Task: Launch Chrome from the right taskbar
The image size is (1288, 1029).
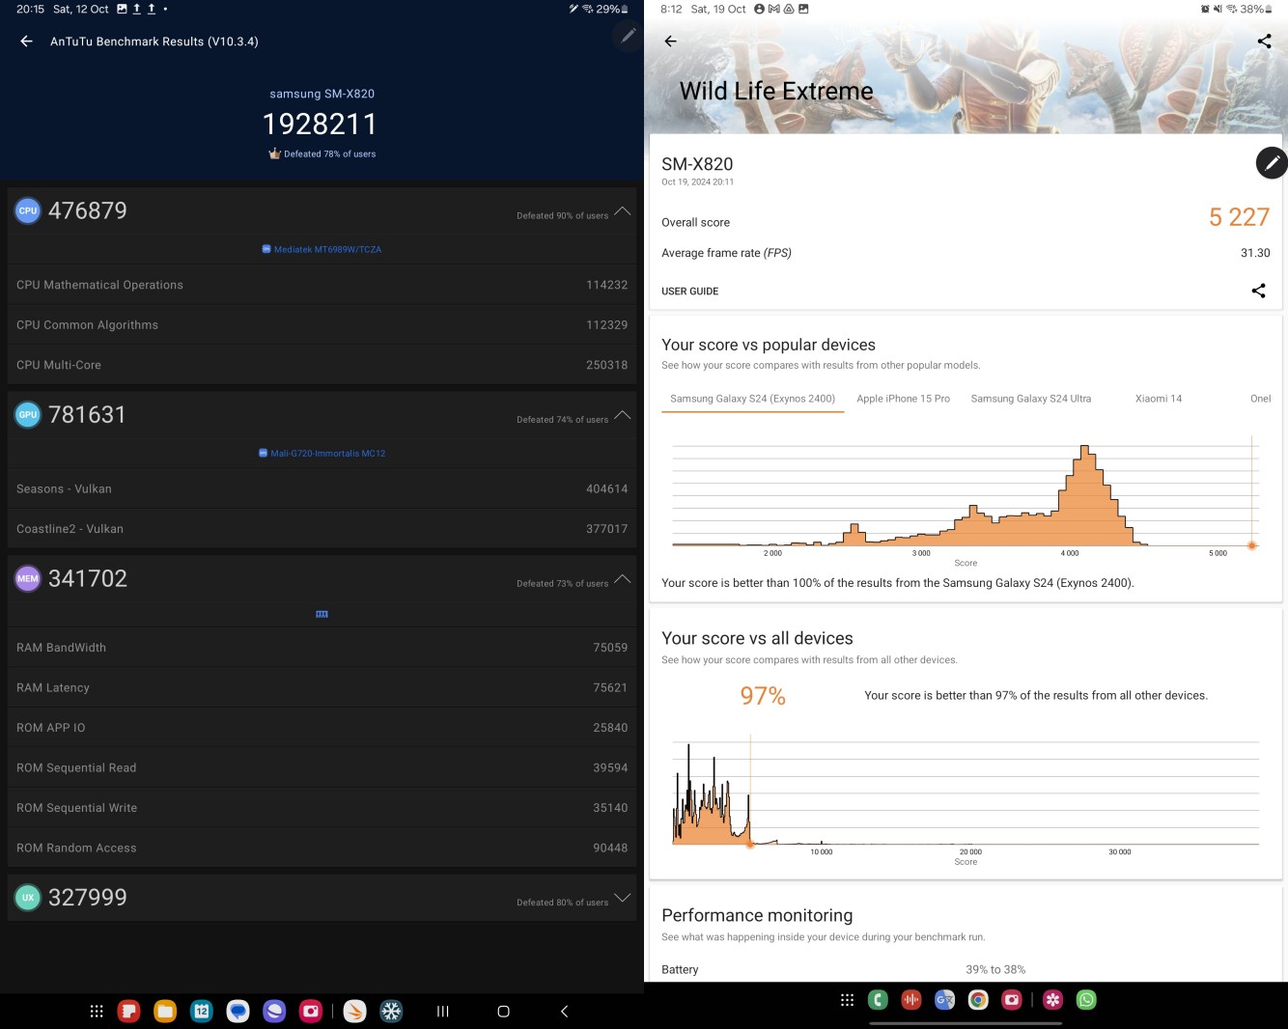Action: pyautogui.click(x=978, y=1000)
